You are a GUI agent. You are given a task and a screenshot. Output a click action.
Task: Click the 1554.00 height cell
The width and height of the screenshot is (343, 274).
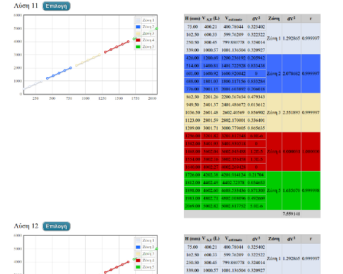point(193,159)
